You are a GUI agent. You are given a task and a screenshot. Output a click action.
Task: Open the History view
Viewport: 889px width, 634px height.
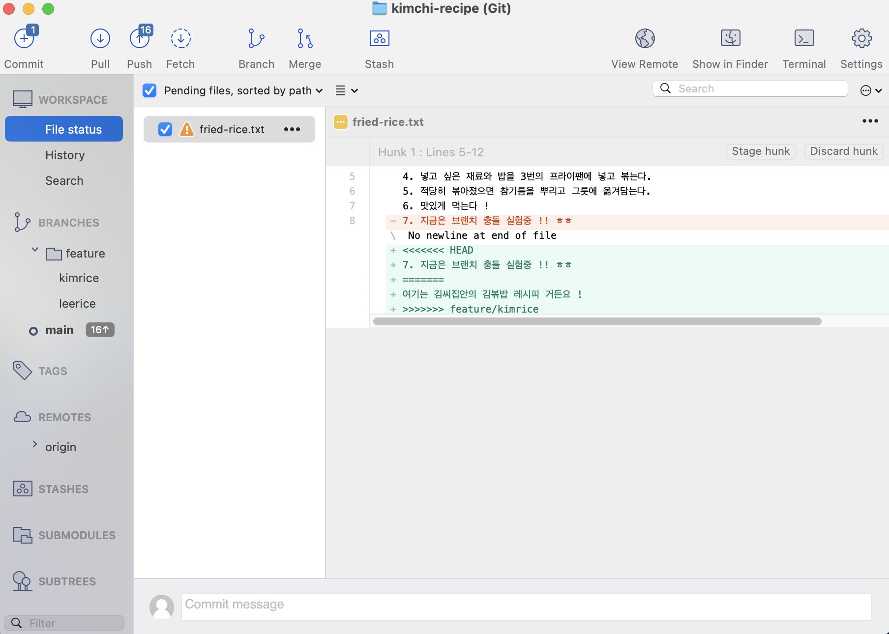pos(65,155)
